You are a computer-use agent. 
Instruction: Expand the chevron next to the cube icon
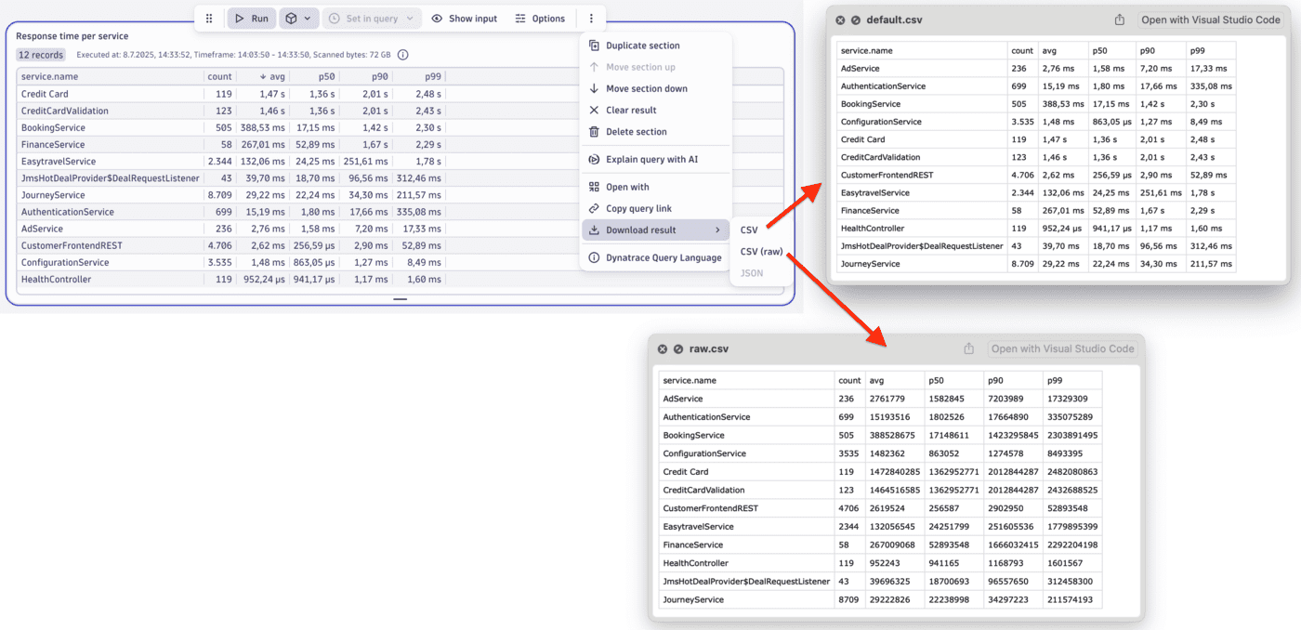tap(310, 18)
